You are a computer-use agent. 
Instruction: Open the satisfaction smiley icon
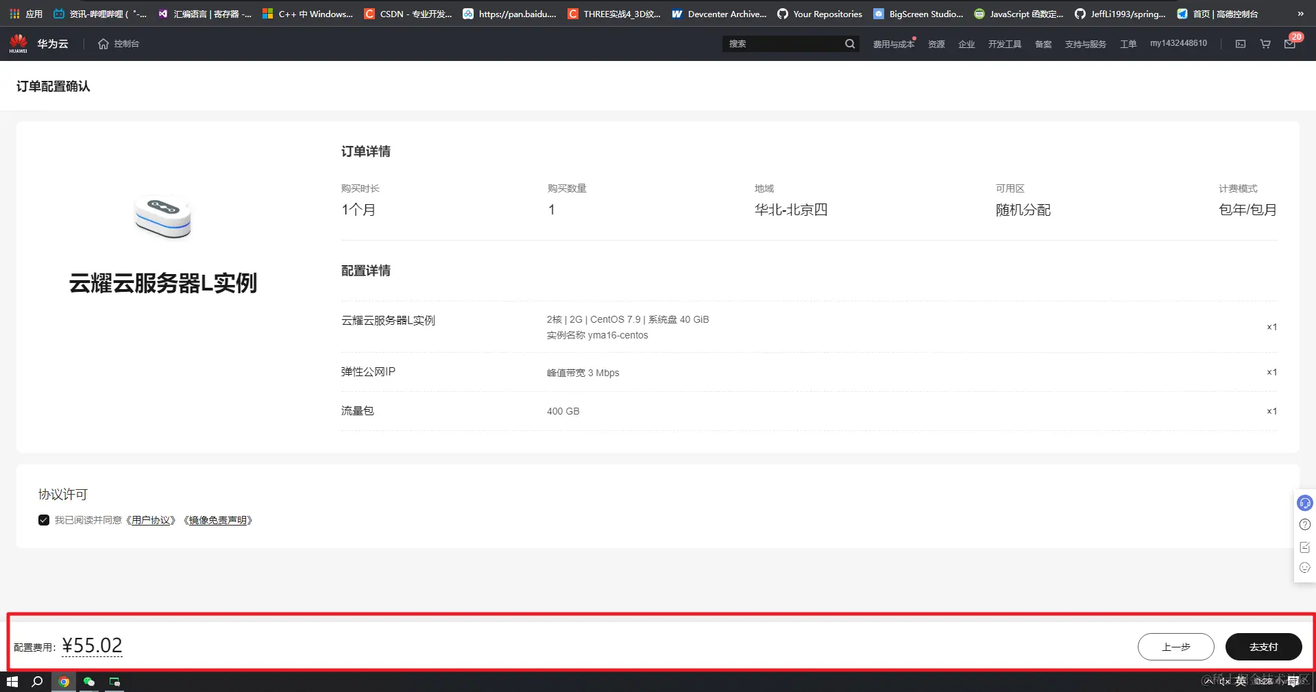coord(1305,568)
